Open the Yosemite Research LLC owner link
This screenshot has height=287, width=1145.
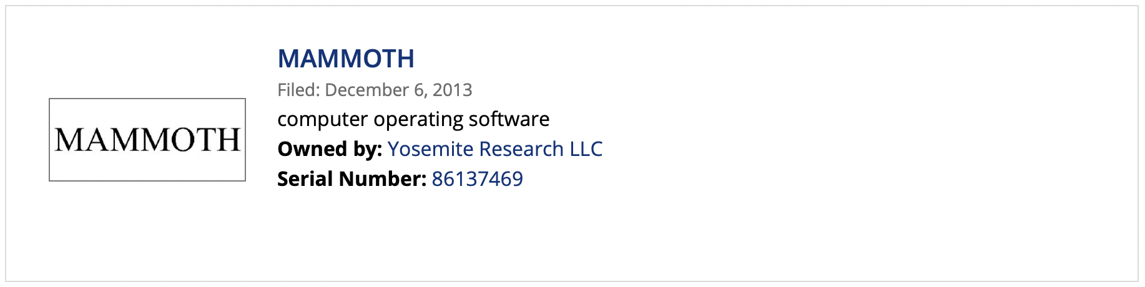[494, 149]
